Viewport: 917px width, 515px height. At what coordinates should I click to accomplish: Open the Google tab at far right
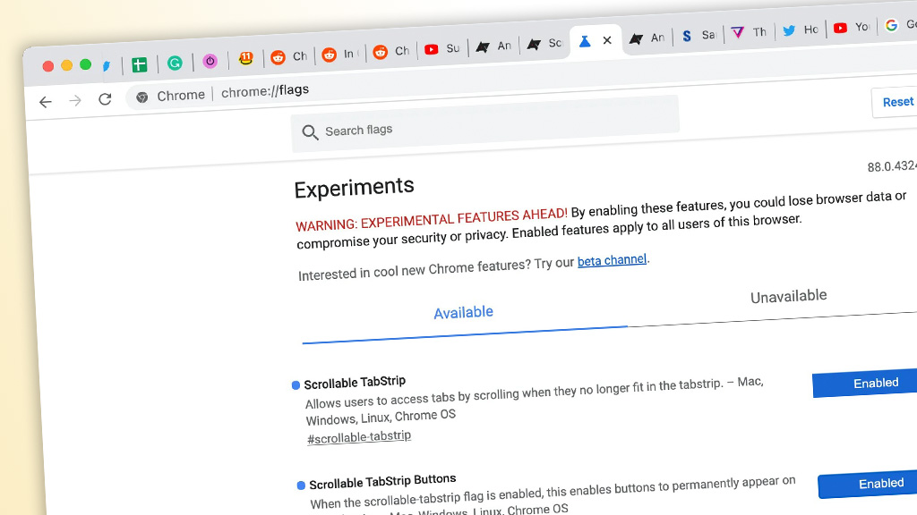tap(894, 25)
